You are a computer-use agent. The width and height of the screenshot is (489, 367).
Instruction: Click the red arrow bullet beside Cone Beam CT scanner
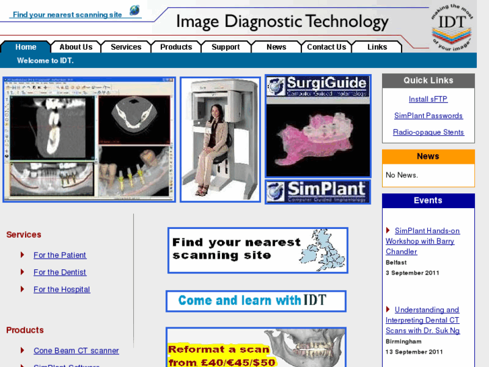pos(22,350)
